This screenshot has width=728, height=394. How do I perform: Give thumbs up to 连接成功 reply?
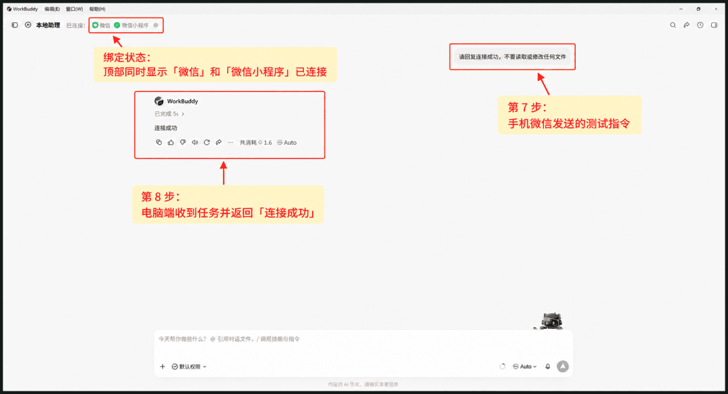click(x=171, y=143)
